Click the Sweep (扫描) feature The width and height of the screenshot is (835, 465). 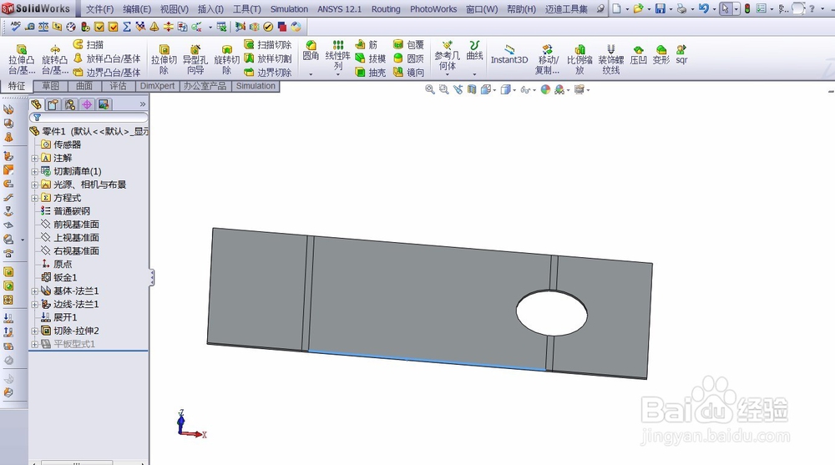(x=89, y=45)
